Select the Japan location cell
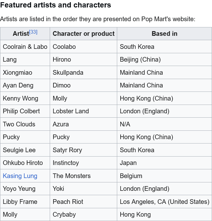The height and width of the screenshot is (221, 212). click(128, 163)
